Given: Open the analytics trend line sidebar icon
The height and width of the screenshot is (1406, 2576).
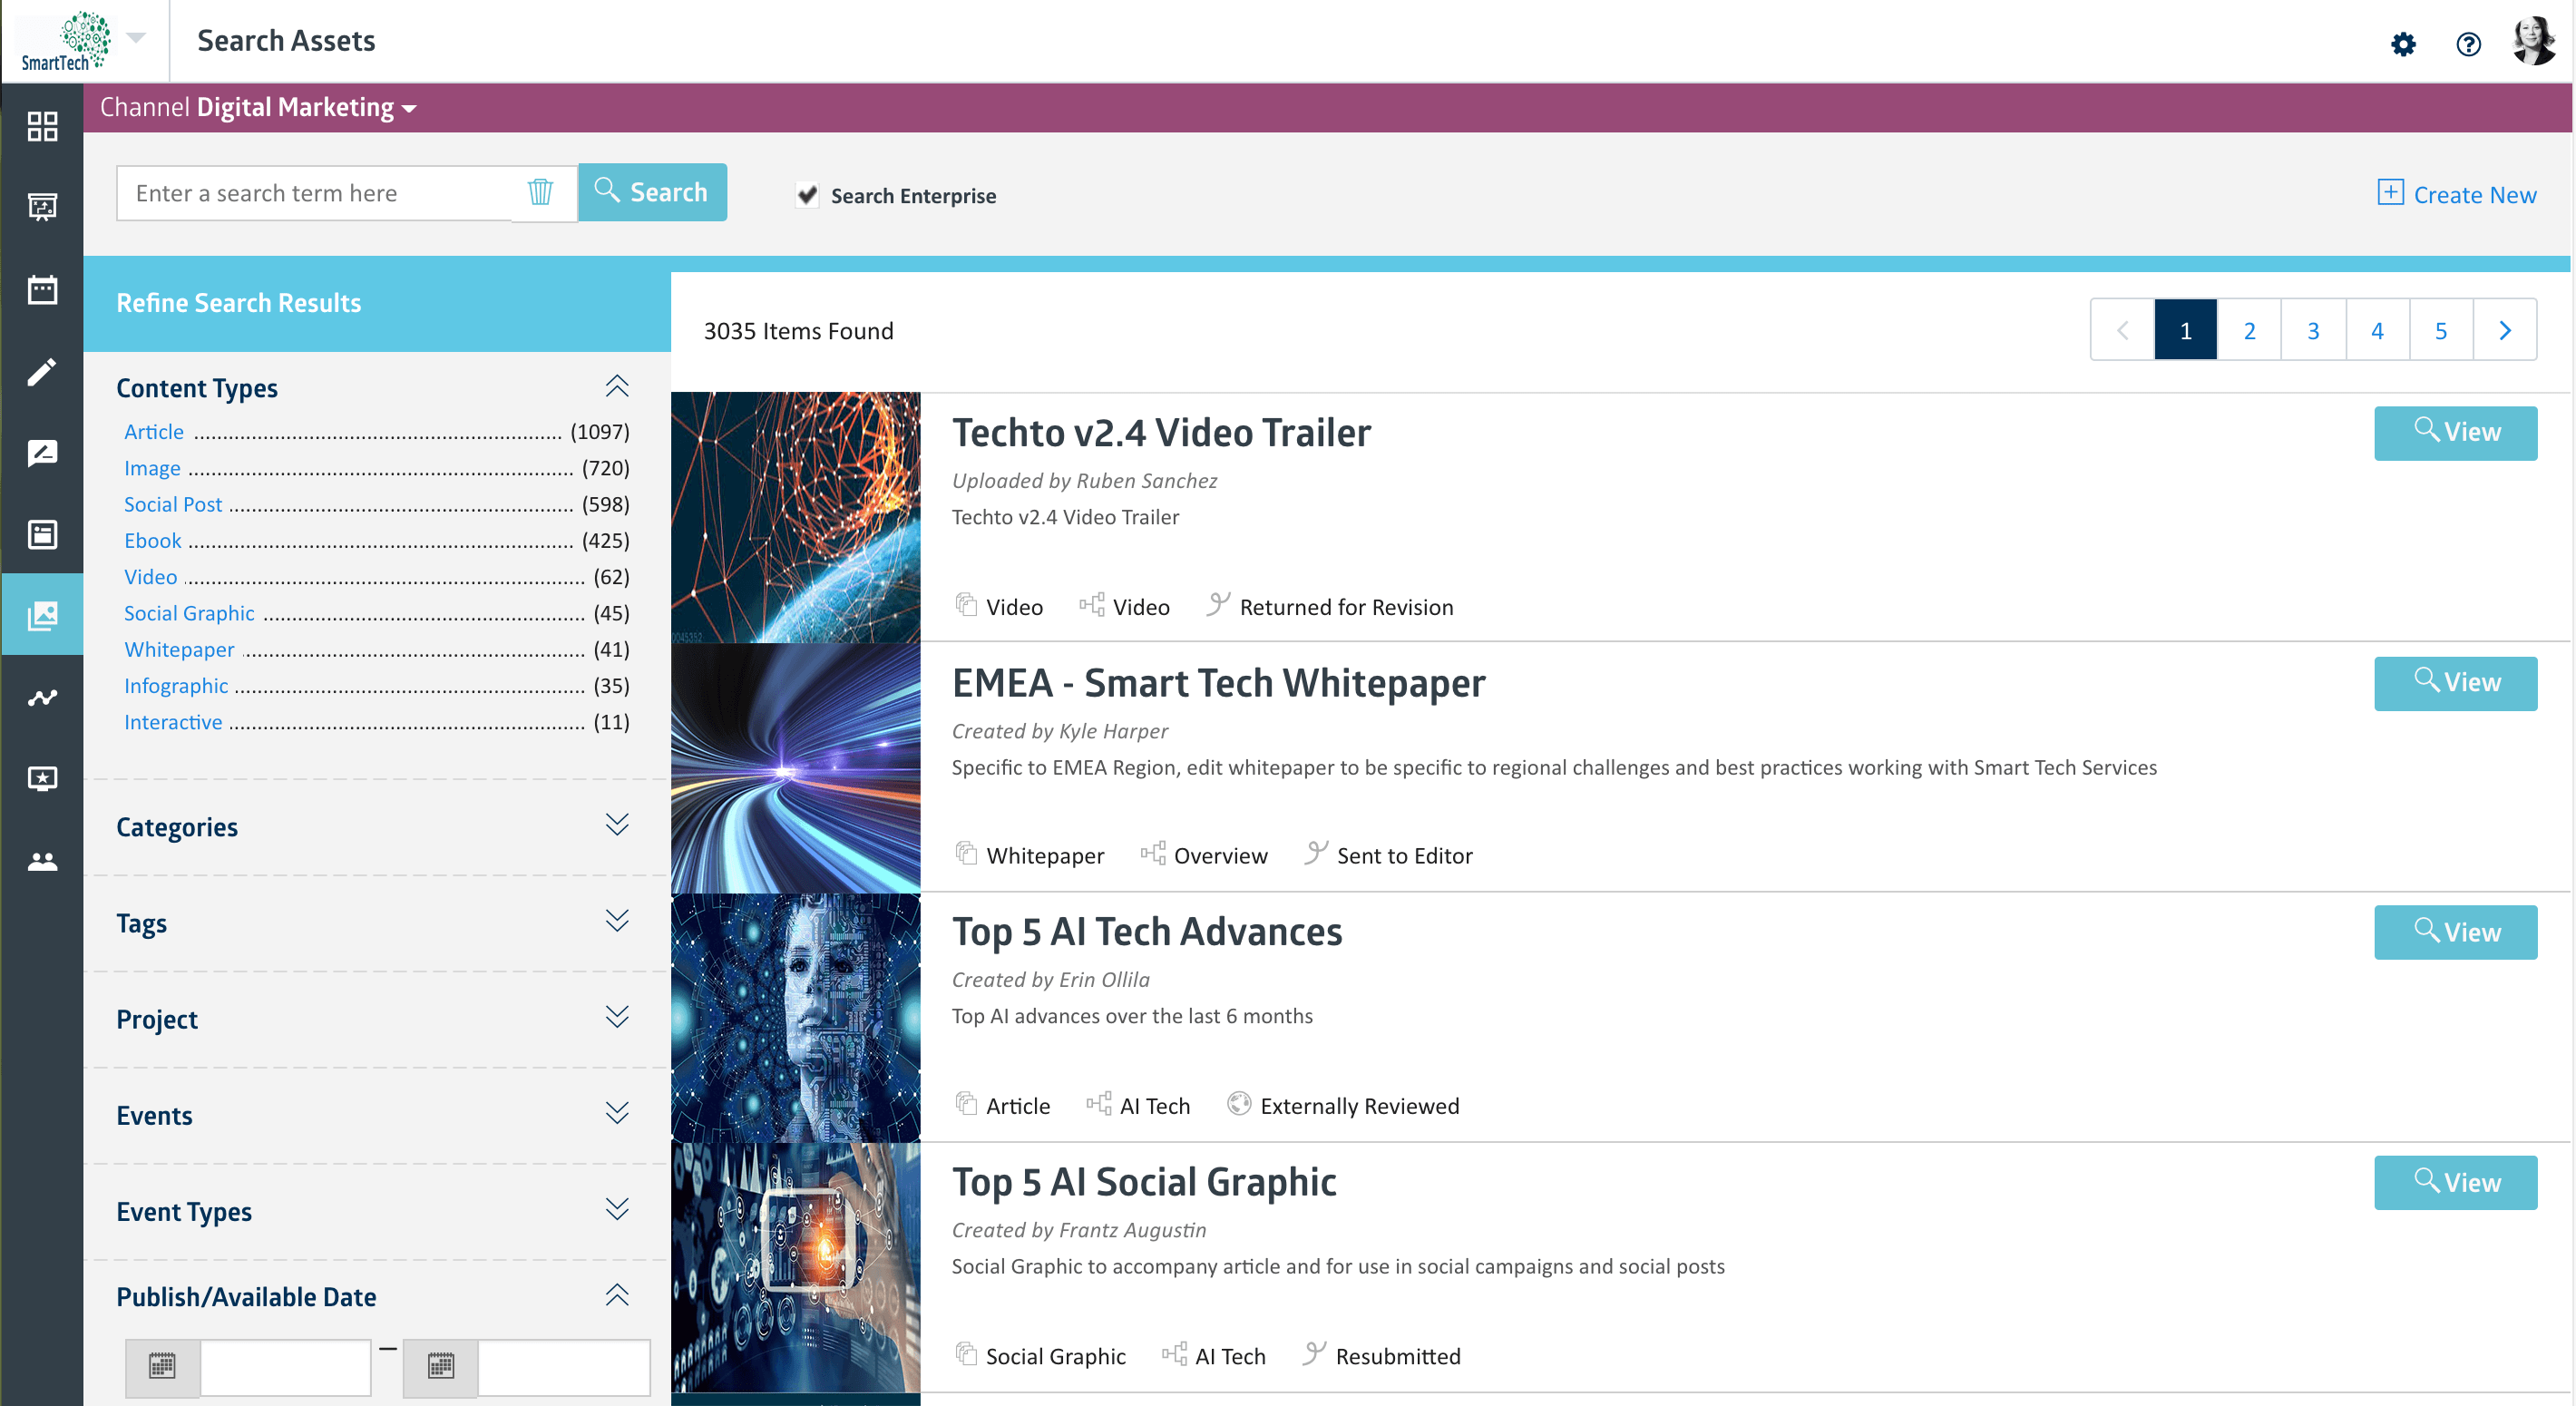Looking at the screenshot, I should (42, 698).
